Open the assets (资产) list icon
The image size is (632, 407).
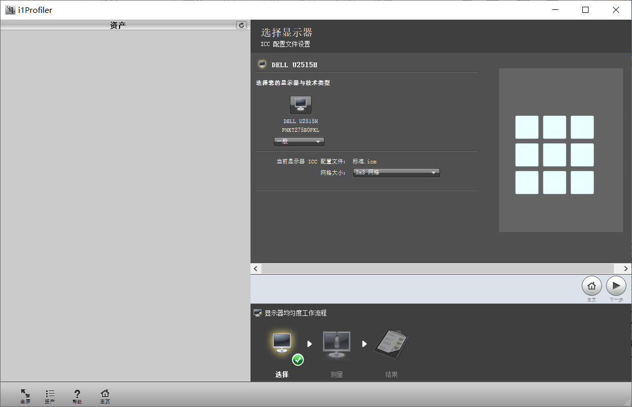coord(50,396)
